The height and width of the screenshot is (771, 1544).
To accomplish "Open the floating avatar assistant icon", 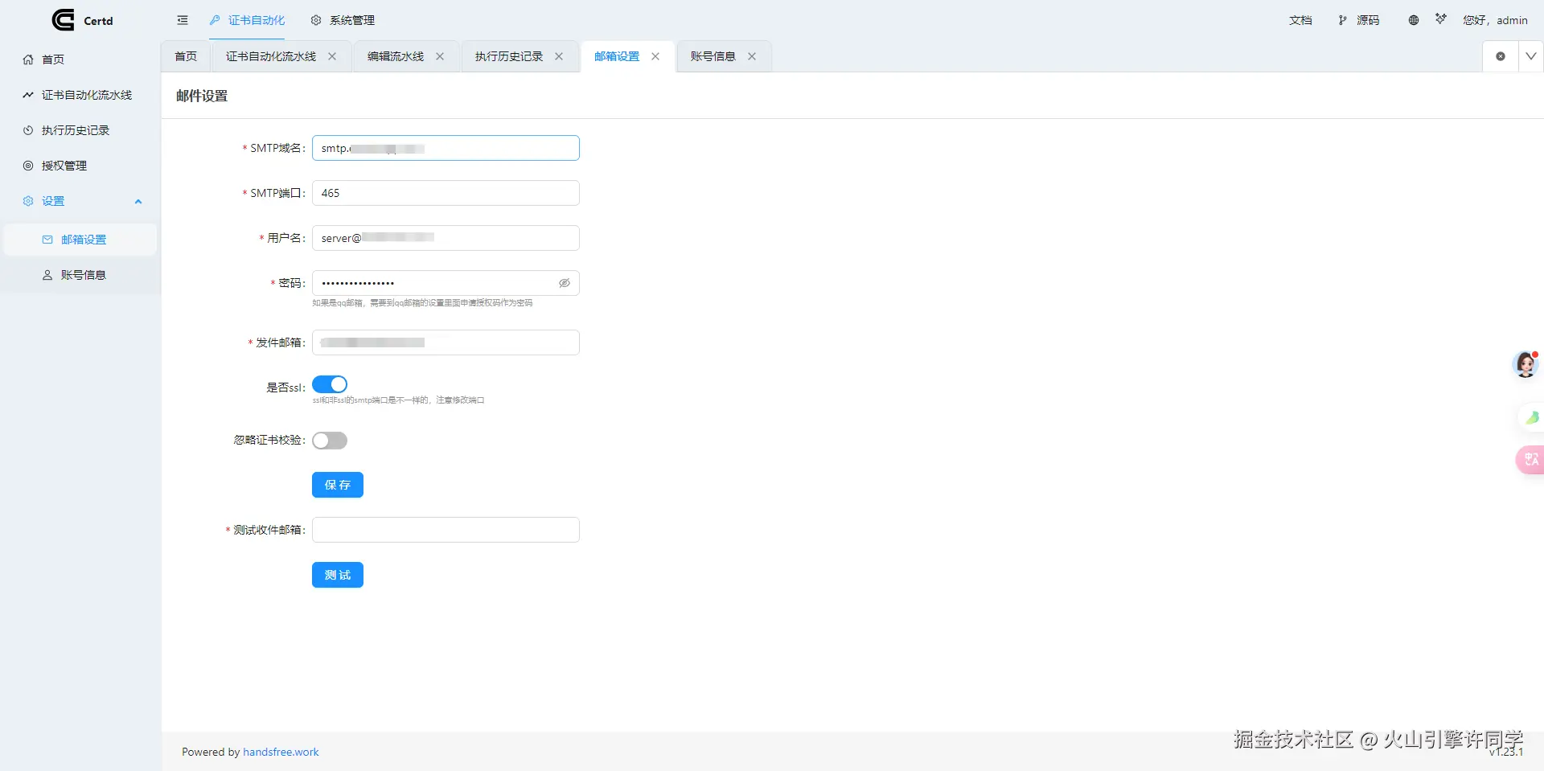I will [1526, 364].
